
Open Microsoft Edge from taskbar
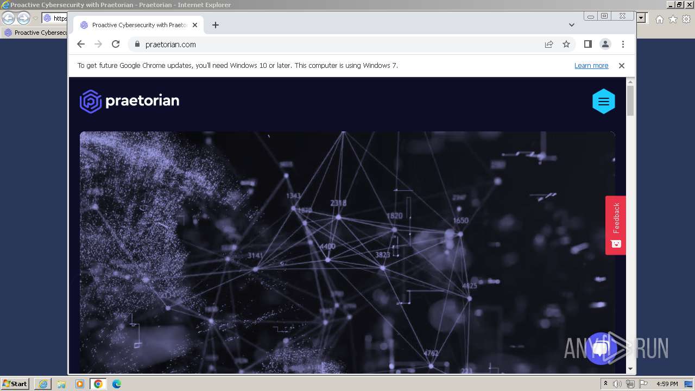(x=117, y=384)
